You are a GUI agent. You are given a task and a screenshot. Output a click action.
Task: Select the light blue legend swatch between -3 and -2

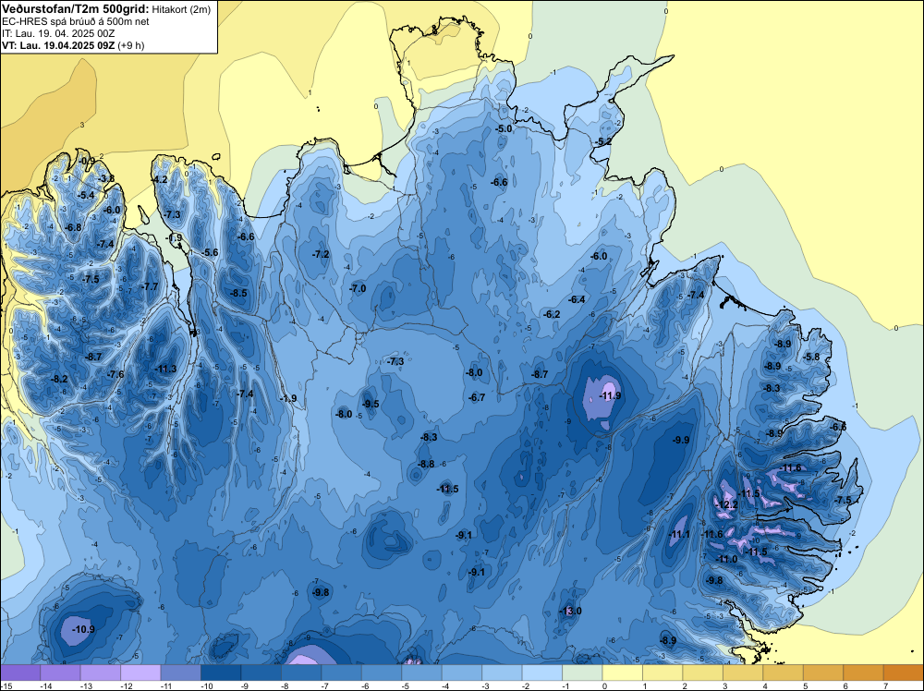(x=502, y=673)
